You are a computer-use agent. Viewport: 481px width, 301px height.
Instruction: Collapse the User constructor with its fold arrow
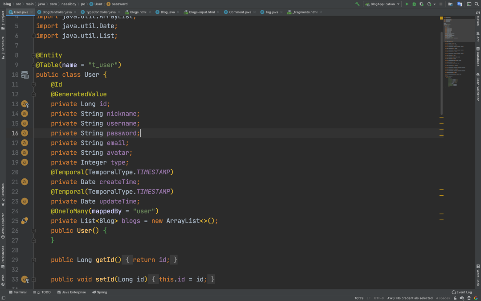[x=33, y=231]
